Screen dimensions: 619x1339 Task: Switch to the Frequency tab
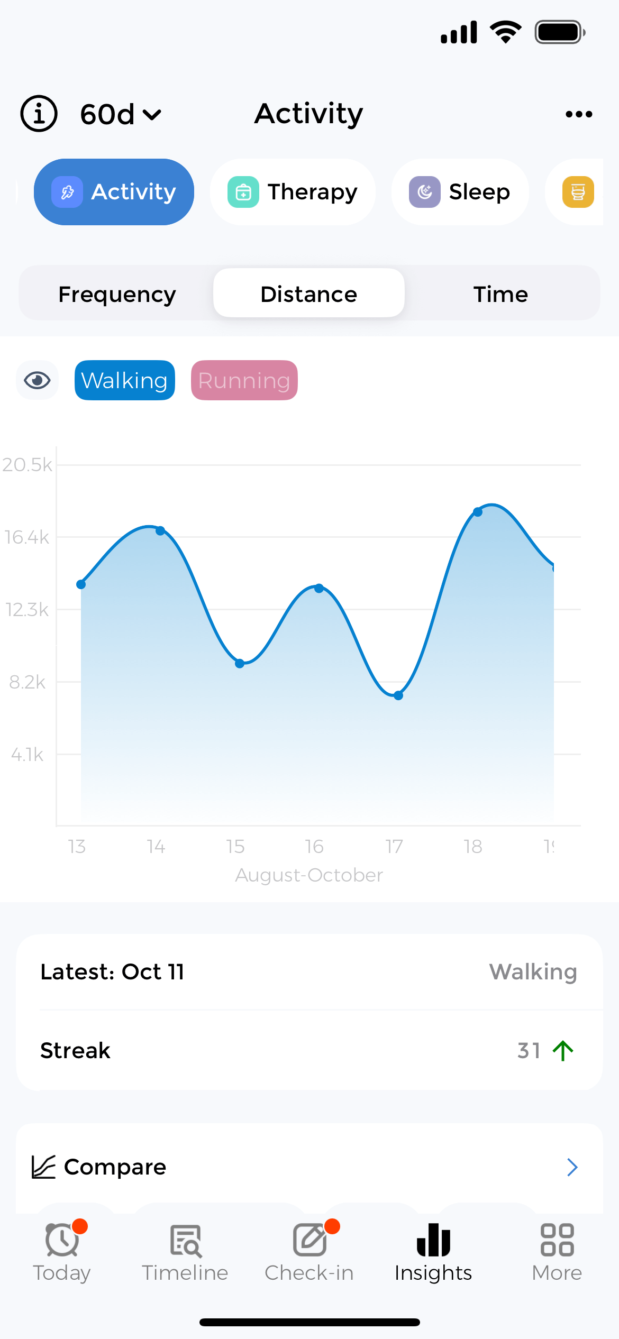[117, 294]
